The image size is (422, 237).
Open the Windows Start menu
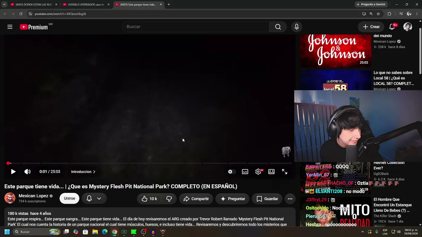click(x=7, y=232)
